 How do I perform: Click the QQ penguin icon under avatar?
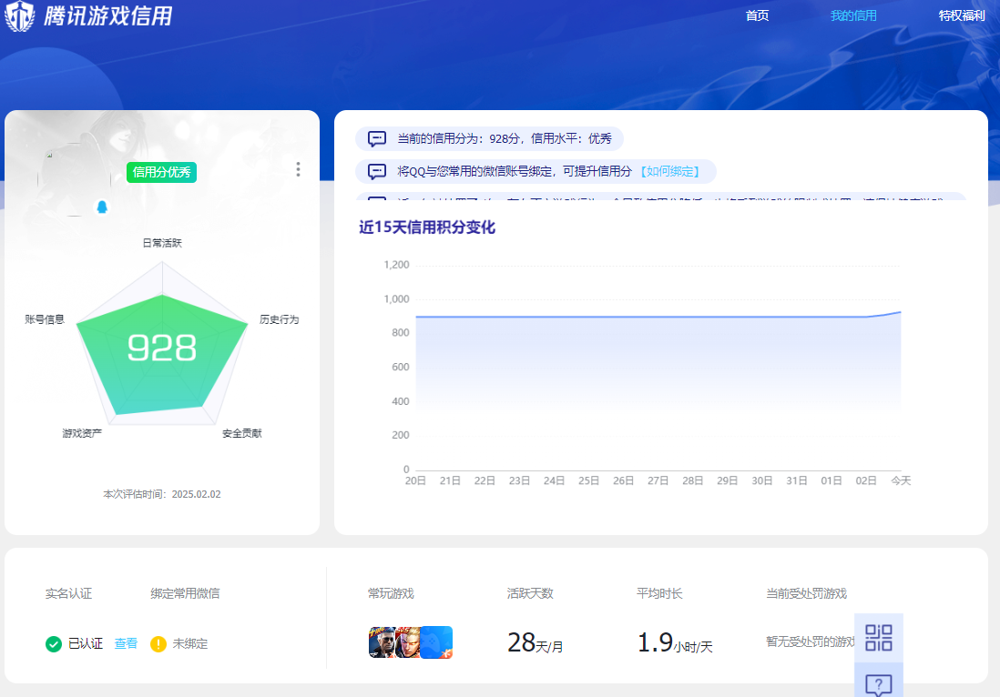(101, 207)
